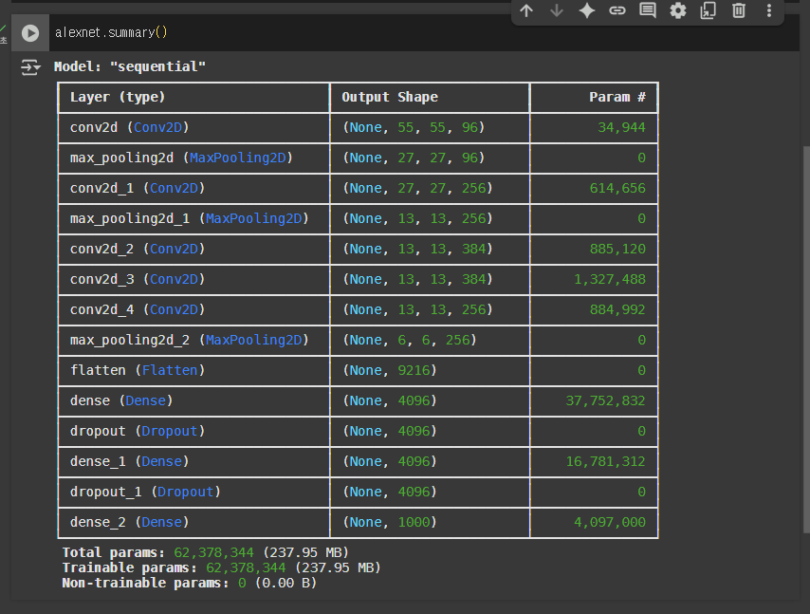The height and width of the screenshot is (614, 810).
Task: Click the output shape (None, 27, 27, 96)
Action: pos(414,158)
